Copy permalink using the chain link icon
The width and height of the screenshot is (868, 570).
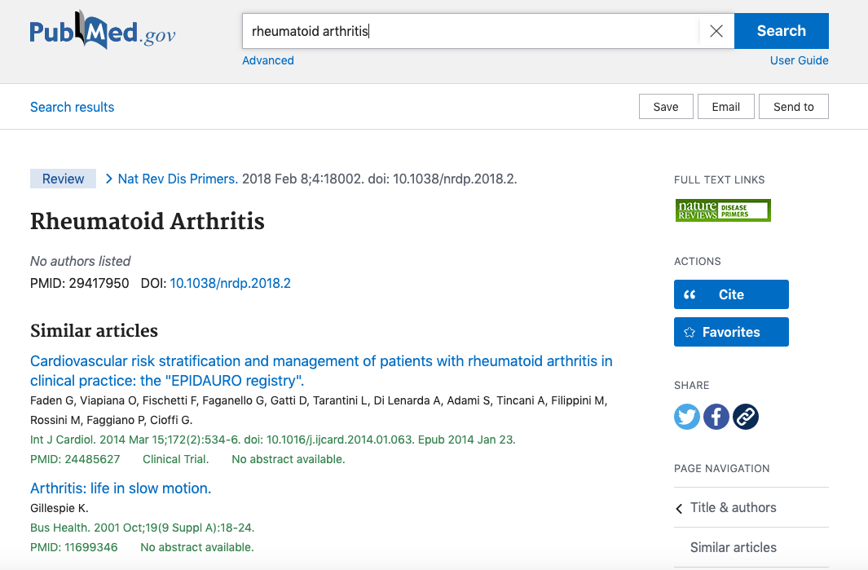coord(746,417)
